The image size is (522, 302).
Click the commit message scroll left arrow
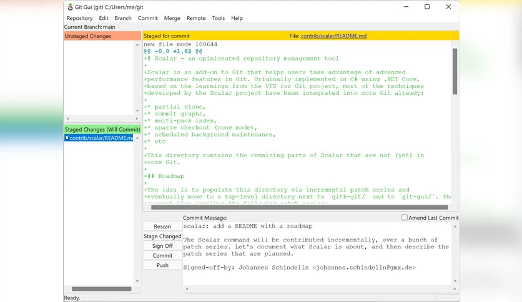[x=187, y=289]
